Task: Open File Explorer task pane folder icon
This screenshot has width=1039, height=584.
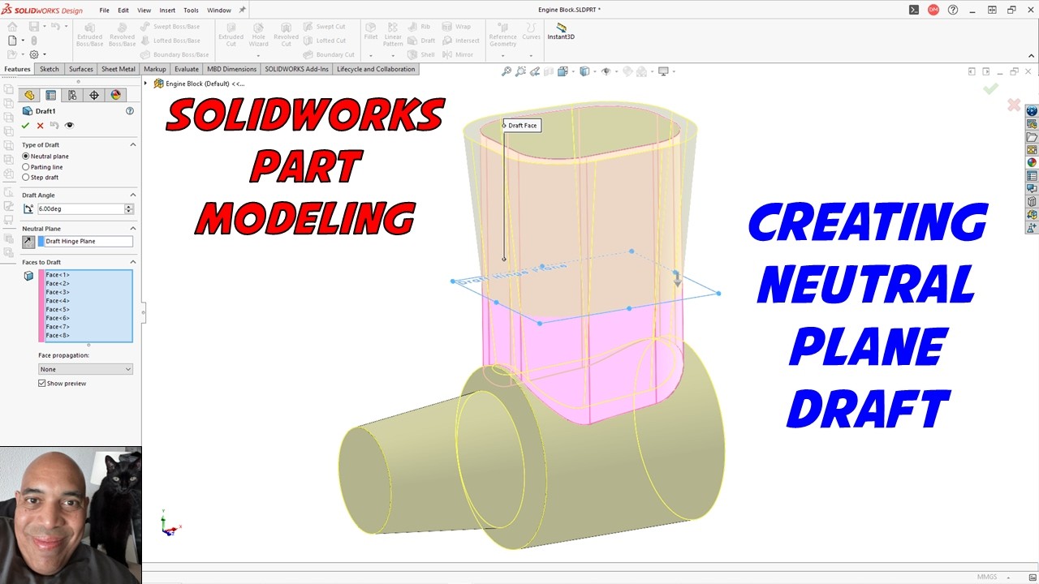Action: click(1032, 137)
